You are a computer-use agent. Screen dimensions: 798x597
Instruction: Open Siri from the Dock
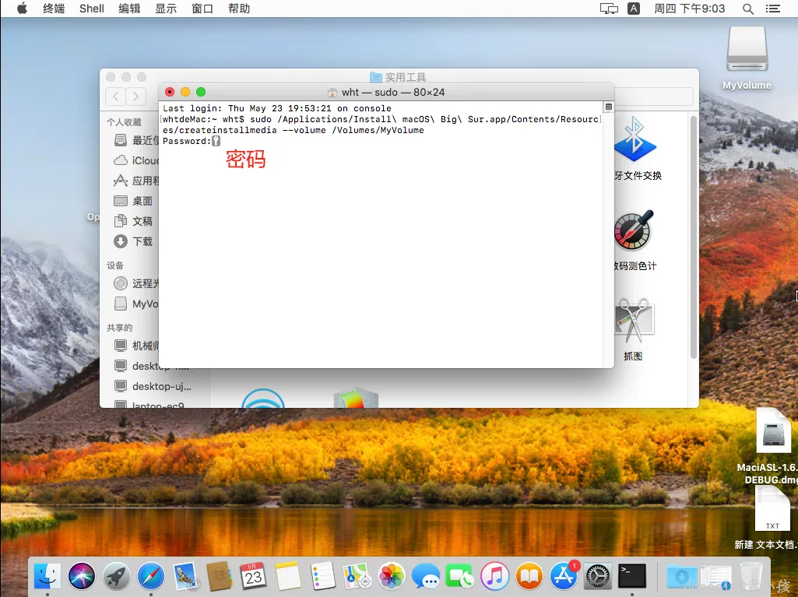[82, 576]
